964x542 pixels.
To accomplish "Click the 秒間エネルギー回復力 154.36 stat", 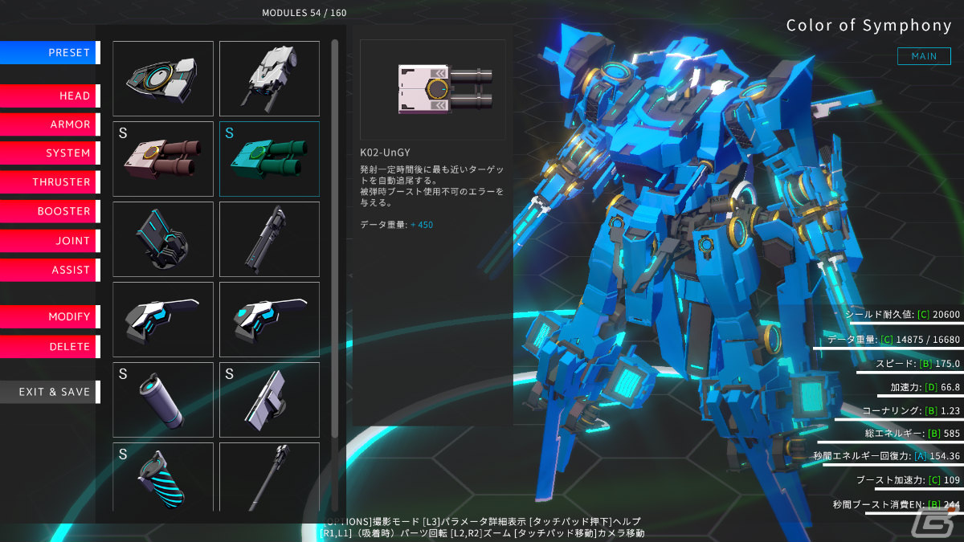I will pos(888,456).
